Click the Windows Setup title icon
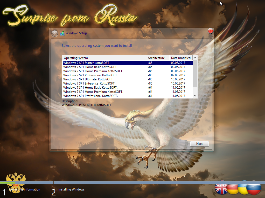This screenshot has height=198, width=265. pos(62,33)
